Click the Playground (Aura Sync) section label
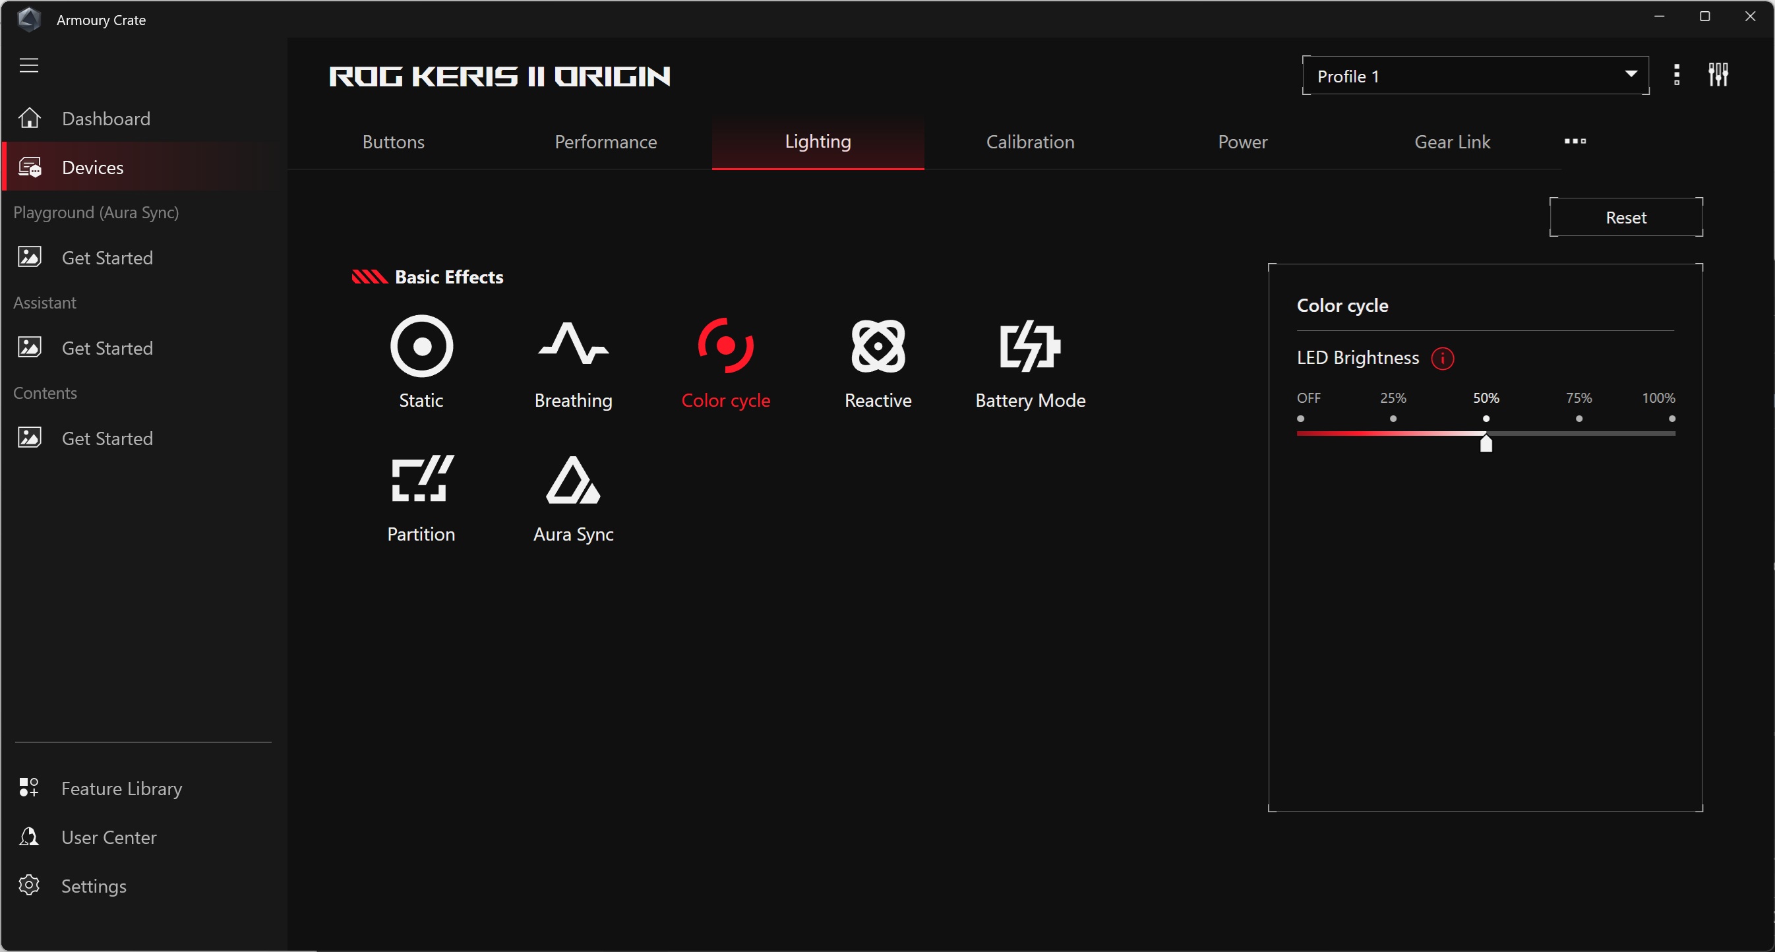 [96, 212]
